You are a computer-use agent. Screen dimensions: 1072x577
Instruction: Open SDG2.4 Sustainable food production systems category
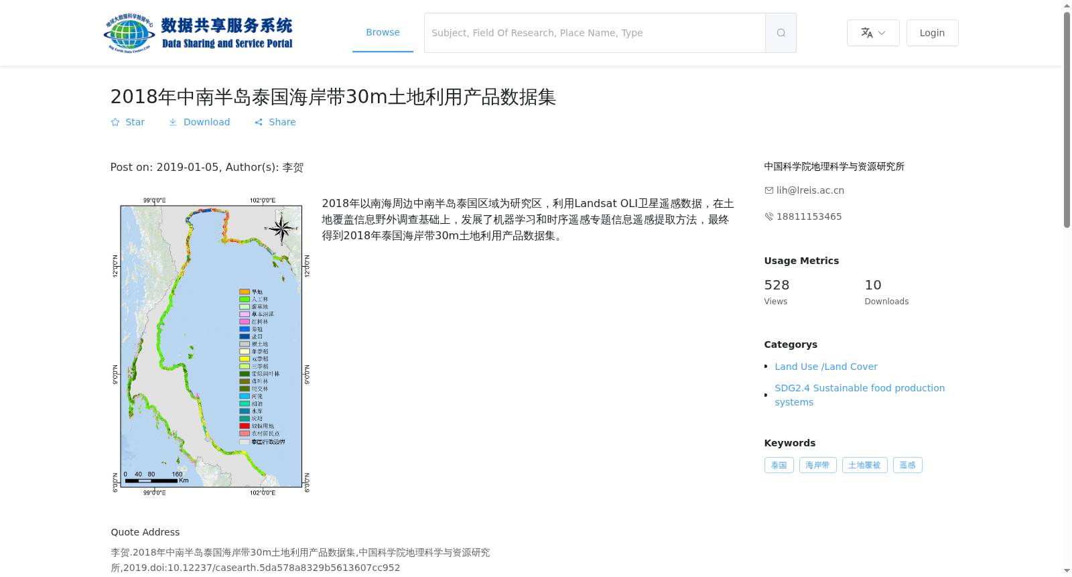(860, 395)
